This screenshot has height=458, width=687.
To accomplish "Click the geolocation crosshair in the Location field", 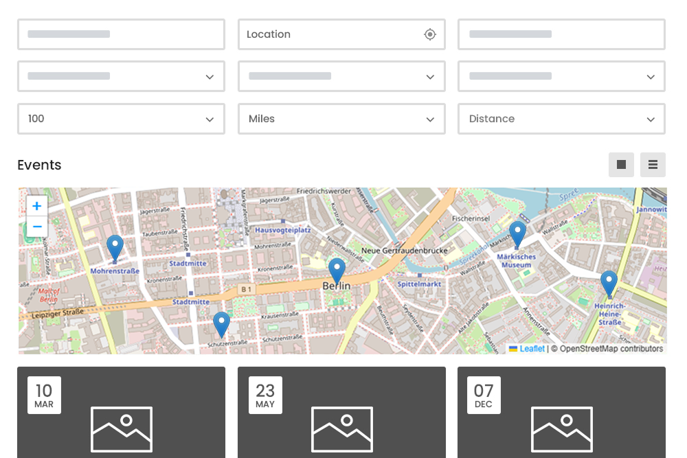I will (429, 34).
